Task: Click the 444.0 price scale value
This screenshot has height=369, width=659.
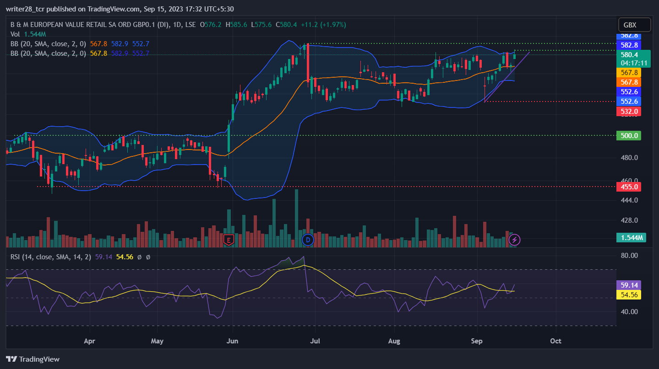Action: click(x=629, y=200)
